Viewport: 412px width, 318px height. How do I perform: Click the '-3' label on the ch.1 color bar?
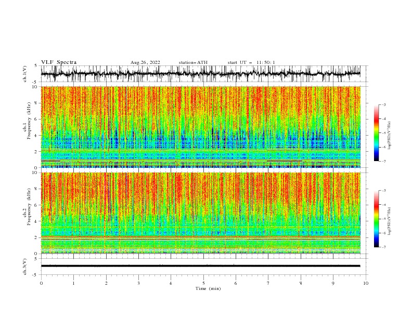tap(383, 104)
